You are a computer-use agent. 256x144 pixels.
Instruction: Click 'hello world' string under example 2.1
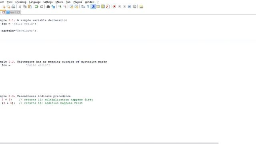coord(24,24)
